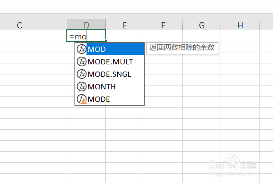
Task: Click the remainder description tooltip text
Action: tap(182, 48)
